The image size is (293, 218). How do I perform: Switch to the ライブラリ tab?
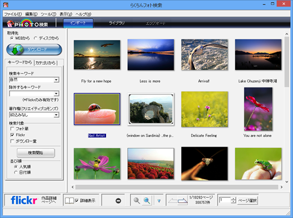point(117,23)
